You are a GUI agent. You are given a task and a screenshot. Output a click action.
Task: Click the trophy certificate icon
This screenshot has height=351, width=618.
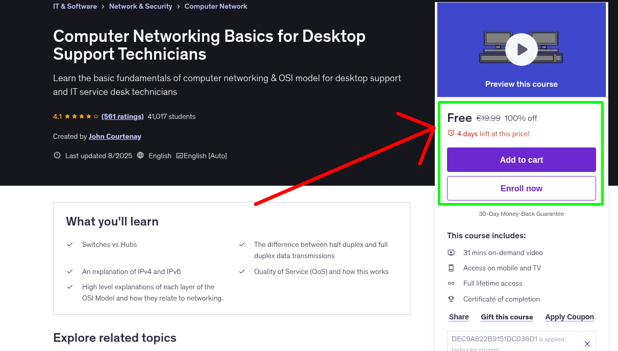pos(451,299)
